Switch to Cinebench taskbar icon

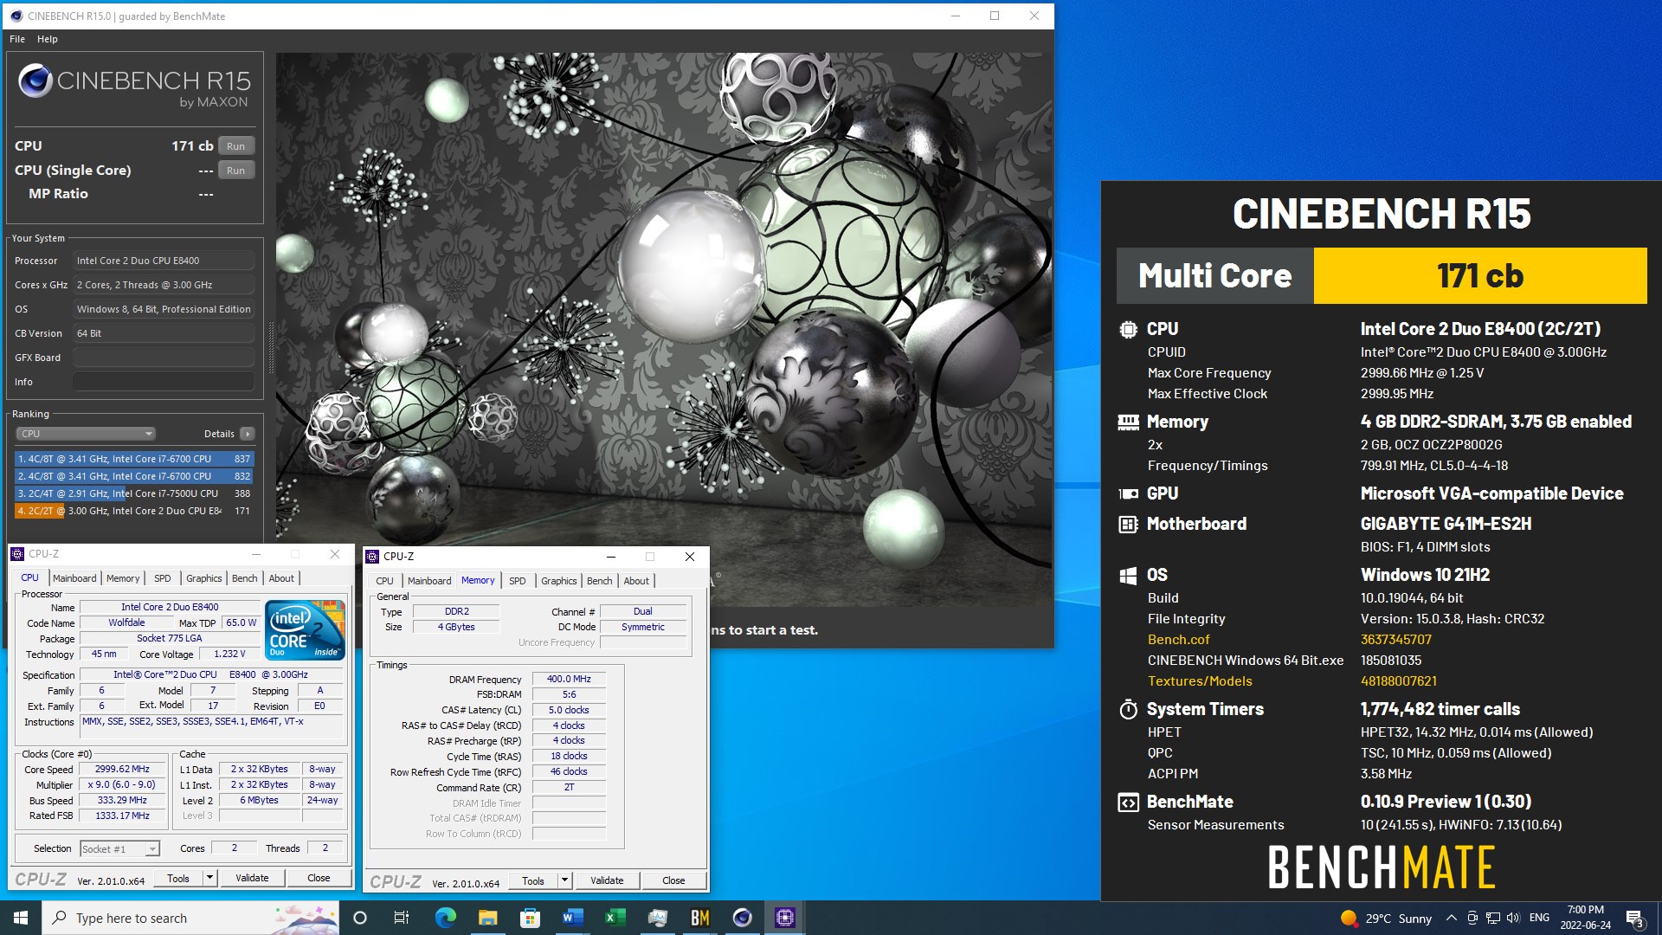742,918
